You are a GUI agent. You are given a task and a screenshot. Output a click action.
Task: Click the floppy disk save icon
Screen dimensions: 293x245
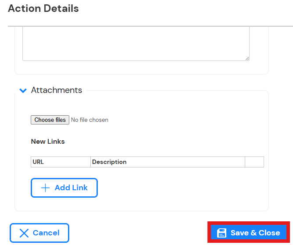pos(222,233)
